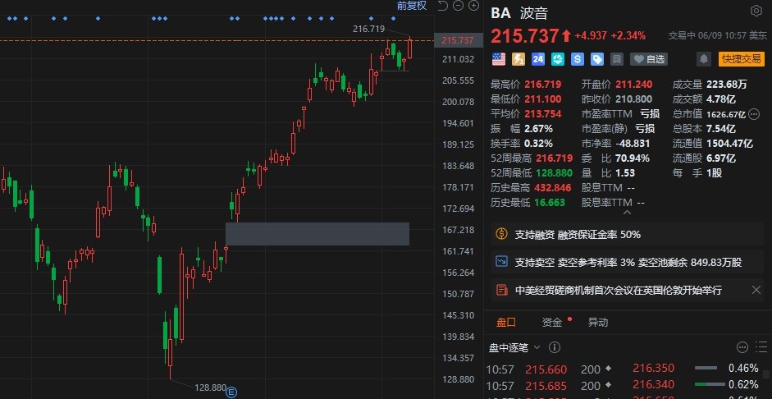Click the earnings E marker on chart

(231, 392)
